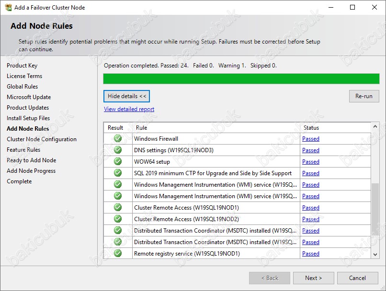Click the green check icon for Windows Firewall
Image resolution: width=386 pixels, height=291 pixels.
[x=118, y=138]
